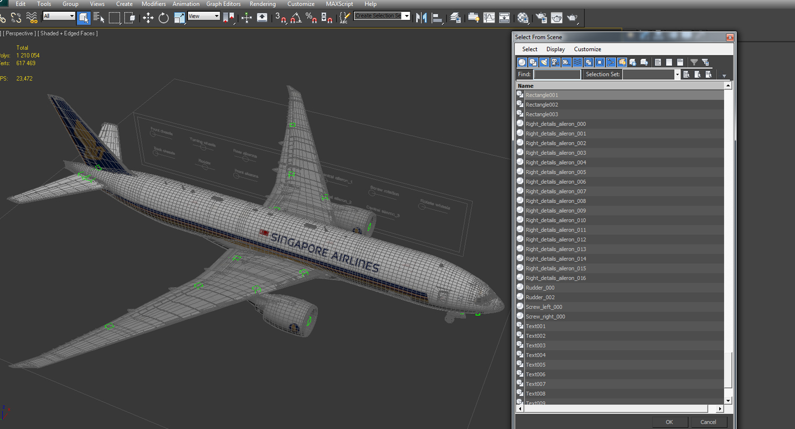Click OK in Select From Scene
The image size is (795, 429).
[x=669, y=422]
